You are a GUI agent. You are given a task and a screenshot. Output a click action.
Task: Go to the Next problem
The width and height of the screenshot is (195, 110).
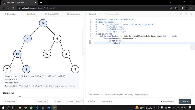click(x=79, y=102)
